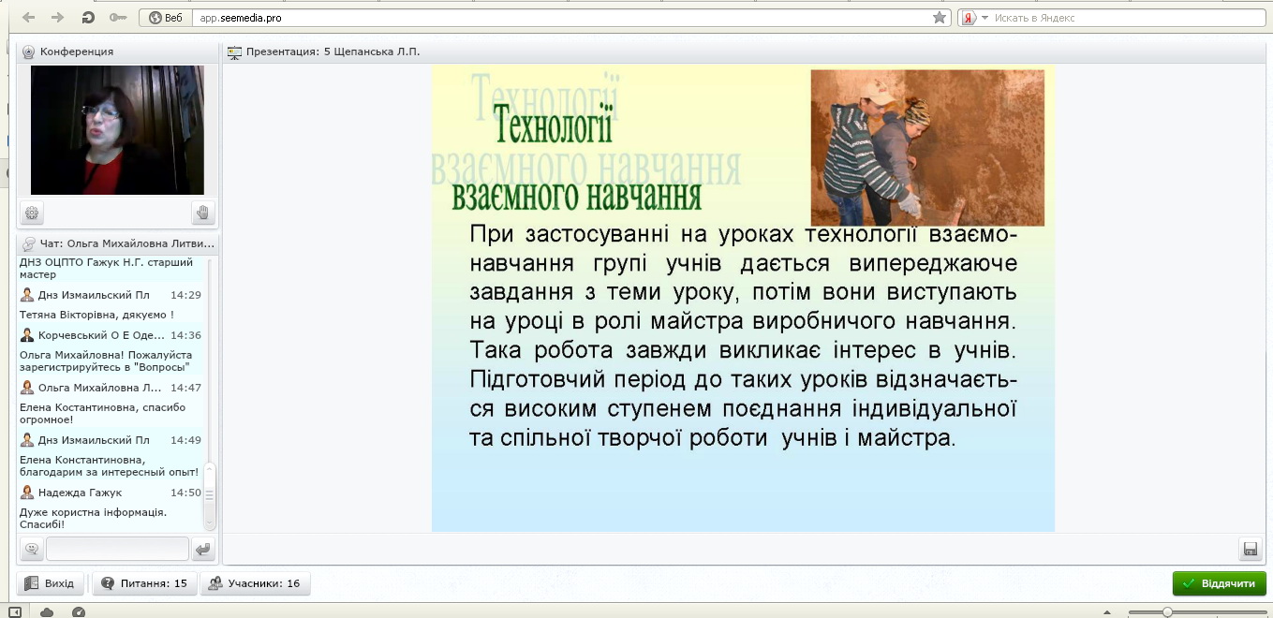The height and width of the screenshot is (618, 1273).
Task: Open the emoticon picker in chat
Action: click(32, 549)
